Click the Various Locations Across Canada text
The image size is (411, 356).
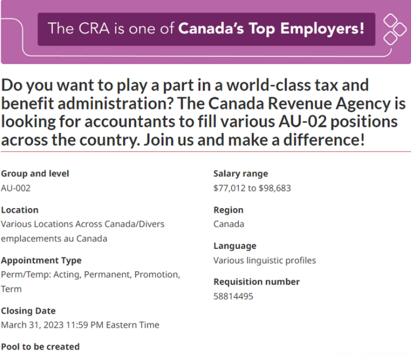pyautogui.click(x=83, y=224)
